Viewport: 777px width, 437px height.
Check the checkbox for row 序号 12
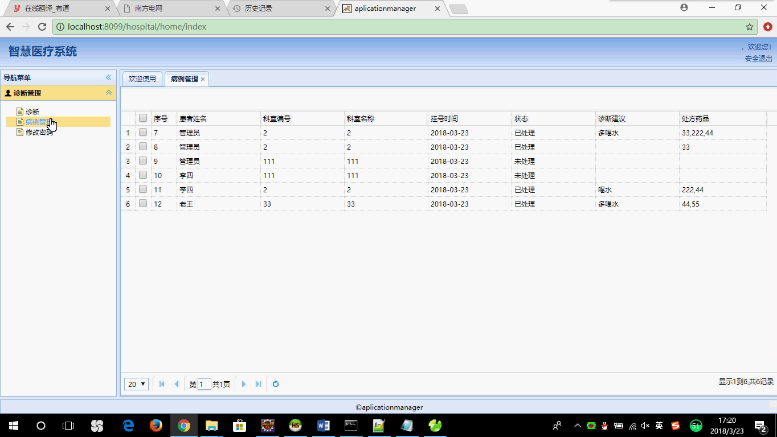coord(143,204)
